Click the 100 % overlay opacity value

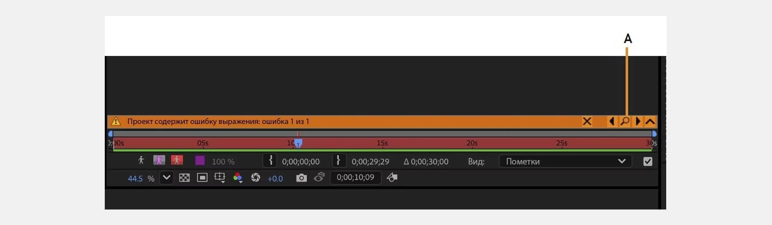[223, 161]
